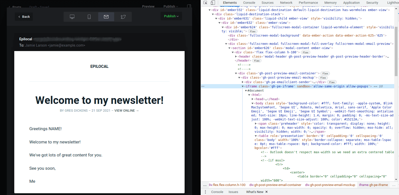Click breadcrumb left overflow ellipsis
Viewport: 399px width, 195px height.
(x=205, y=185)
